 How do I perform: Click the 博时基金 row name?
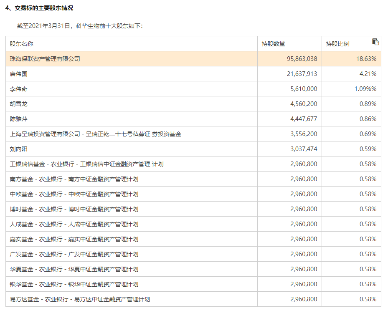pyautogui.click(x=74, y=210)
